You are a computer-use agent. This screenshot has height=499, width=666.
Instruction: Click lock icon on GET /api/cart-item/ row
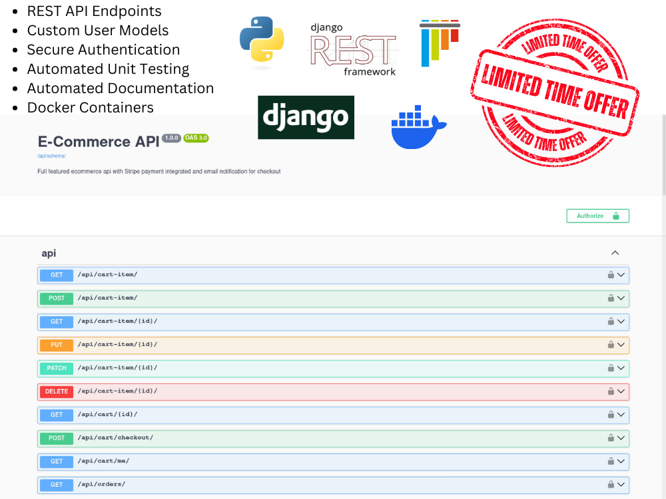pyautogui.click(x=610, y=275)
